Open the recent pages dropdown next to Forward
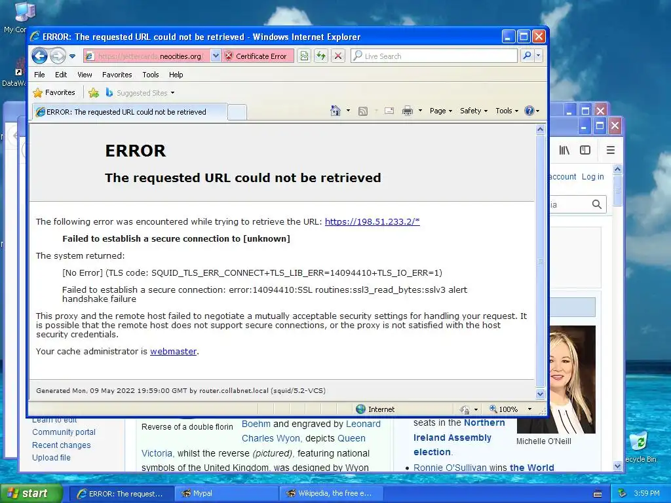This screenshot has width=671, height=503. click(x=72, y=56)
